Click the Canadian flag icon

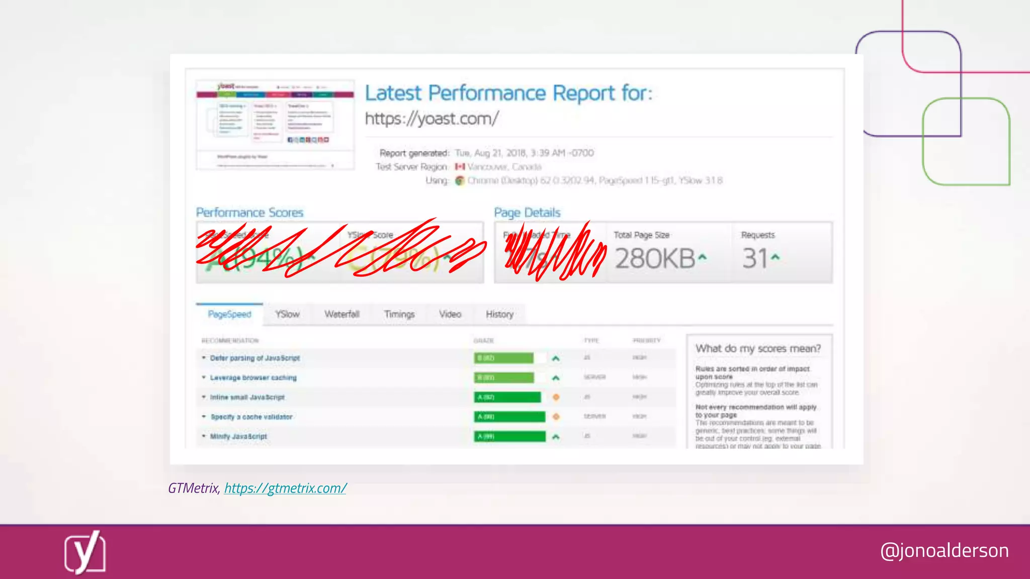[x=460, y=166]
